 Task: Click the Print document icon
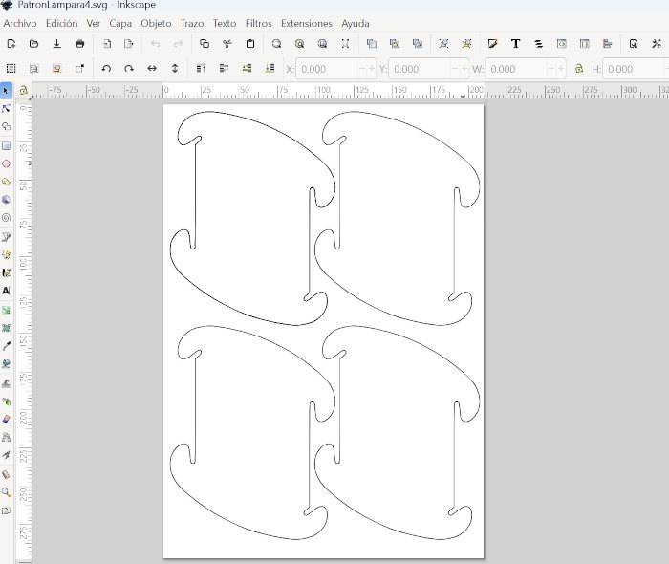click(x=79, y=44)
